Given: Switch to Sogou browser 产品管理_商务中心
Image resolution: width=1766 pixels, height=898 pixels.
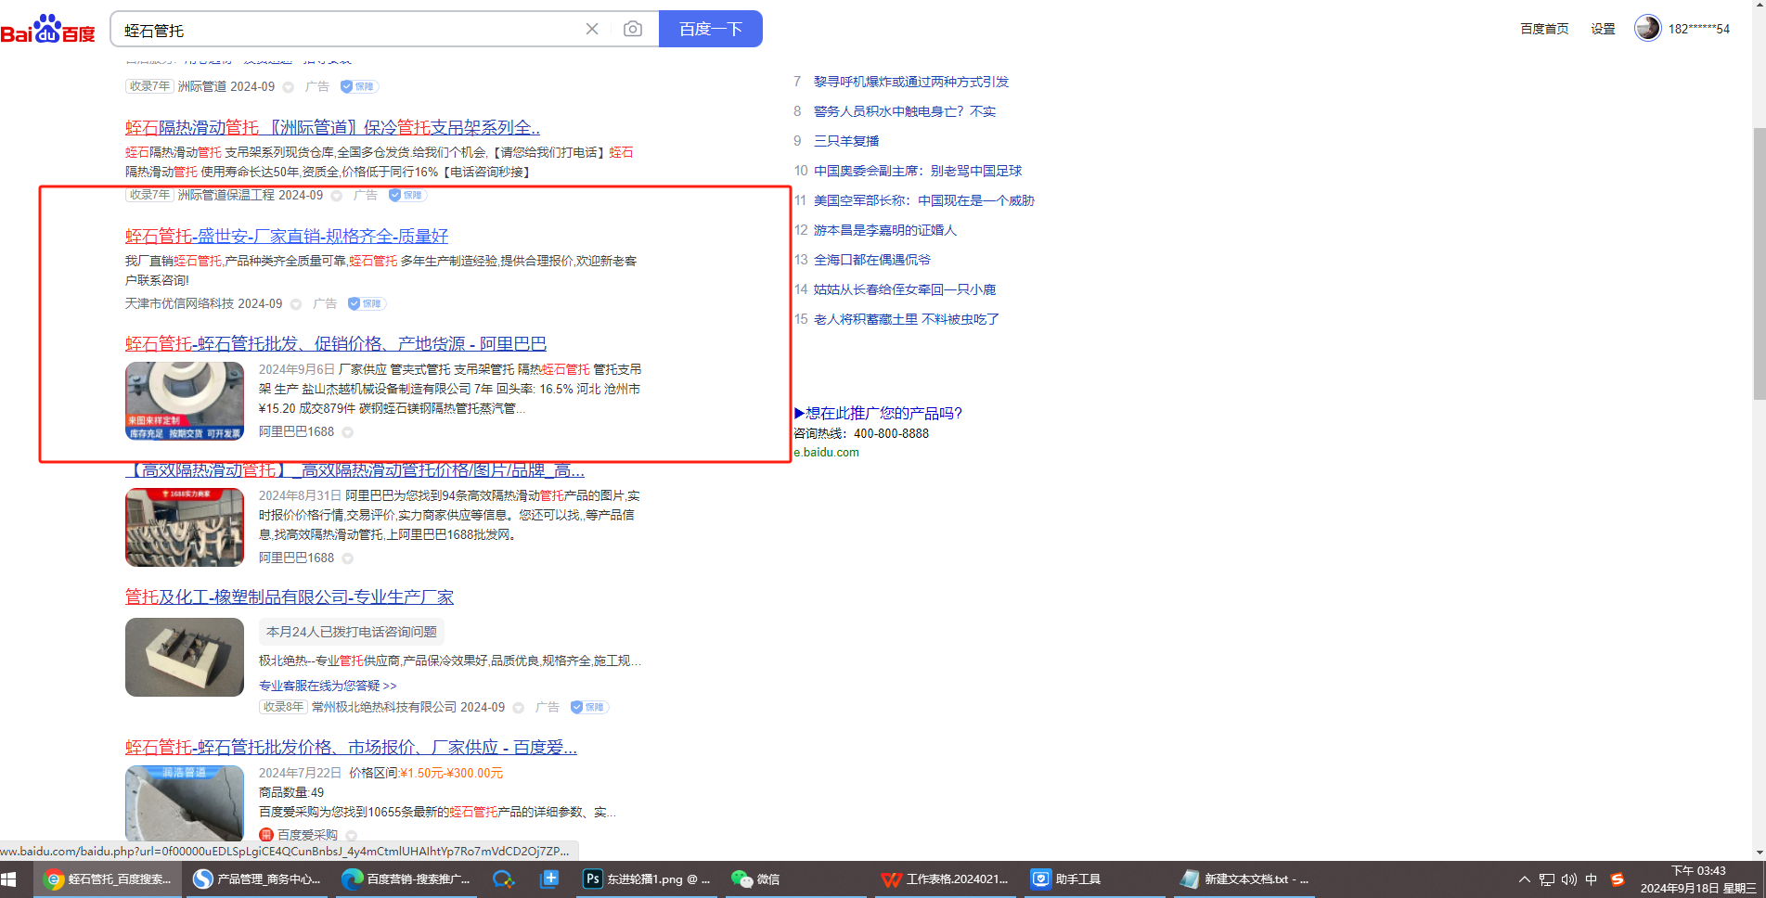Looking at the screenshot, I should [x=256, y=879].
